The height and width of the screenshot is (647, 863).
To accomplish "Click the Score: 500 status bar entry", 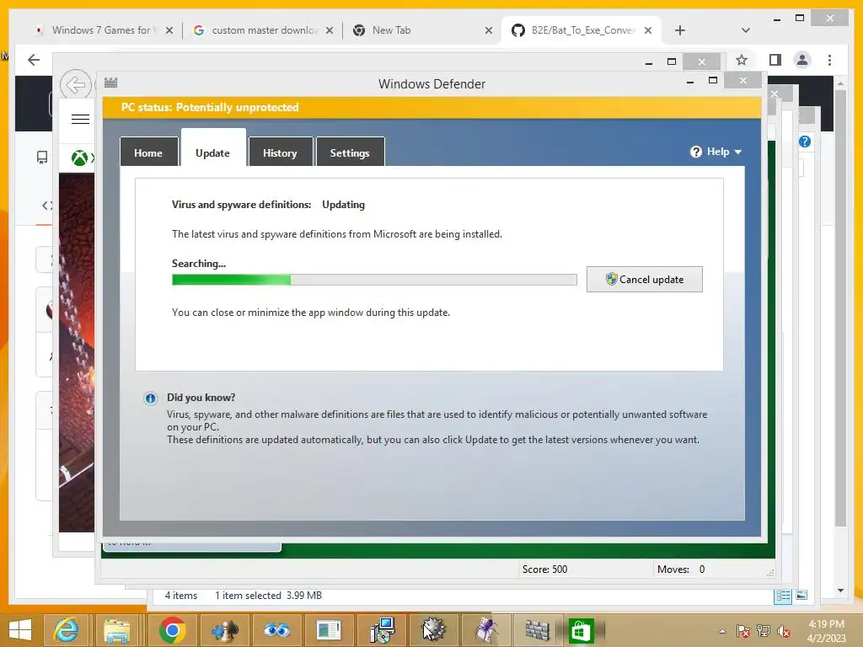I will click(x=544, y=569).
